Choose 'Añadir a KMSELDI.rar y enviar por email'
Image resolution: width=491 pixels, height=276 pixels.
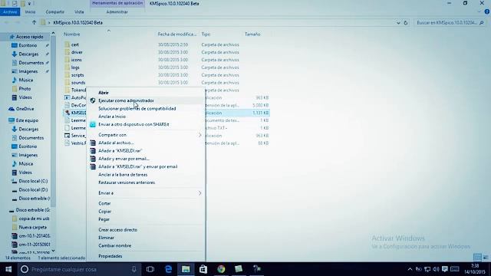(x=138, y=166)
